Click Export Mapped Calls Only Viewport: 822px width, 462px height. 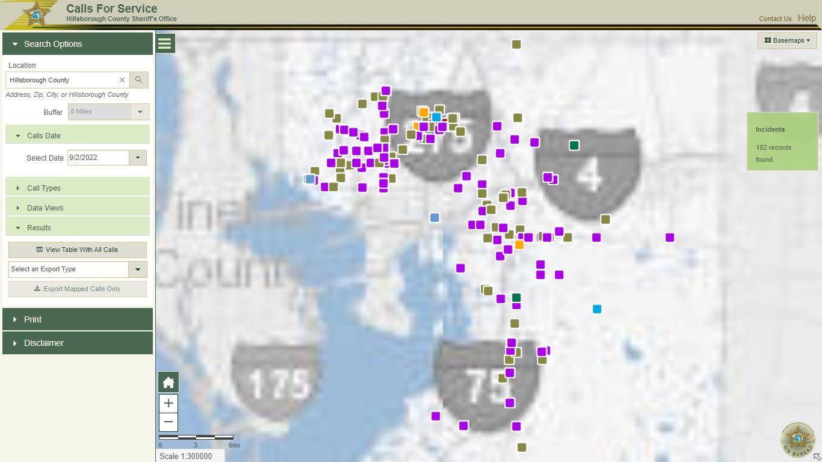[x=78, y=289]
